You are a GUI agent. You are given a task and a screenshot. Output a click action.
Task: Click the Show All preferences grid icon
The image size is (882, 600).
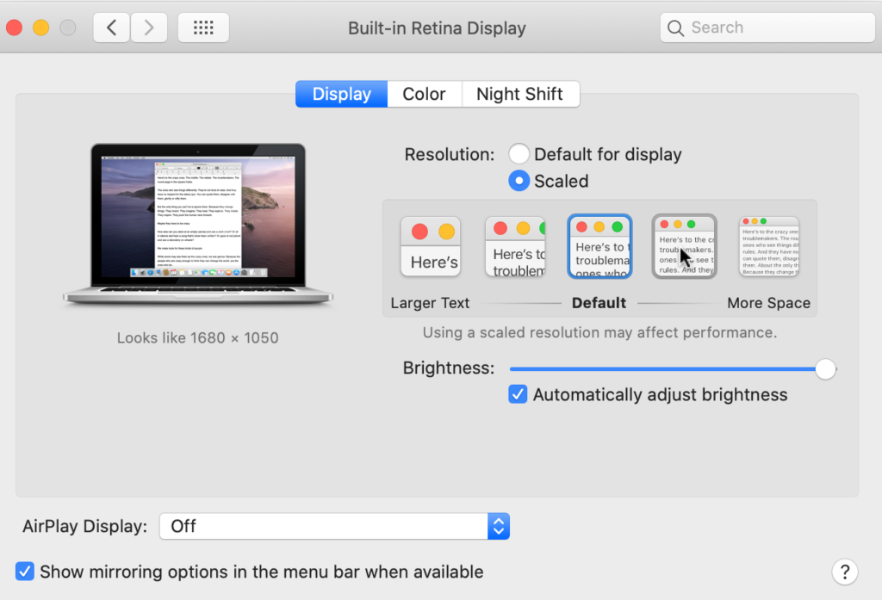[x=203, y=27]
